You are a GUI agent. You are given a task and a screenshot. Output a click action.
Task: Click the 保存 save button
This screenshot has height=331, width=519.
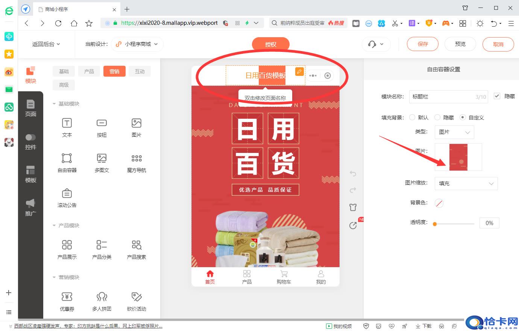(x=422, y=44)
